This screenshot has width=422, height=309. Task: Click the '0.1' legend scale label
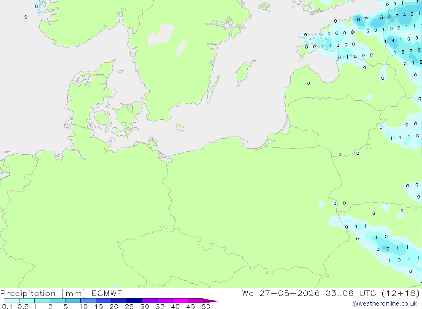(x=7, y=306)
